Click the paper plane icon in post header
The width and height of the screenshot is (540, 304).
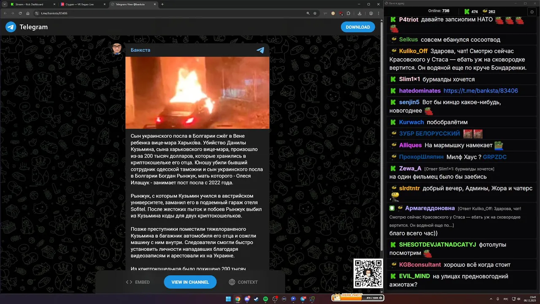[x=260, y=50]
